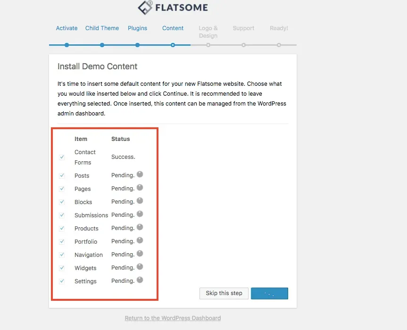Screen dimensions: 407x330
Task: Toggle the Submissions checkbox
Action: point(62,215)
